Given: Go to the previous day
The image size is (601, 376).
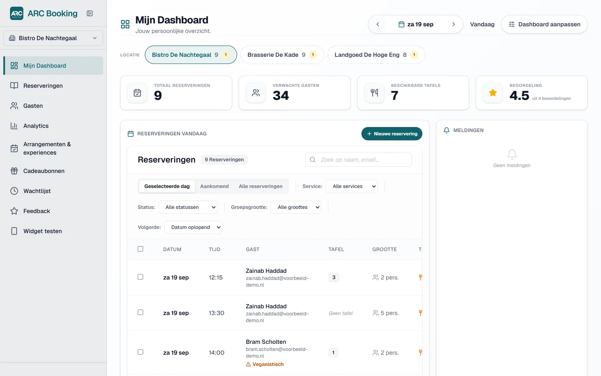Looking at the screenshot, I should (x=378, y=24).
